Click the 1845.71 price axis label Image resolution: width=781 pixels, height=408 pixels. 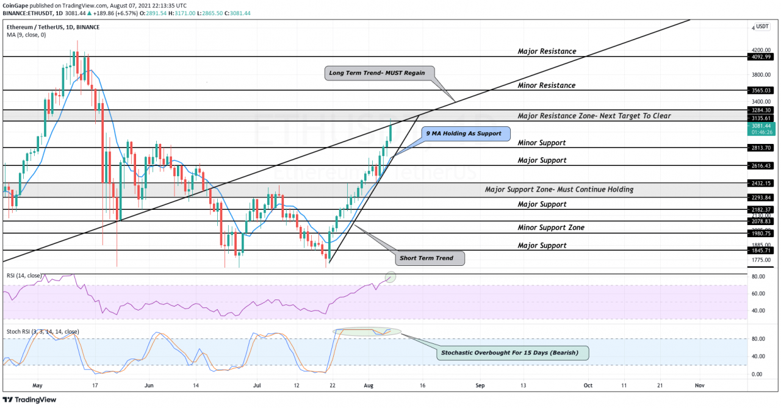[762, 251]
